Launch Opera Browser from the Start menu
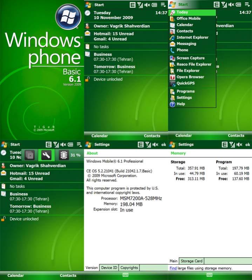This screenshot has height=280, width=252. (x=192, y=77)
